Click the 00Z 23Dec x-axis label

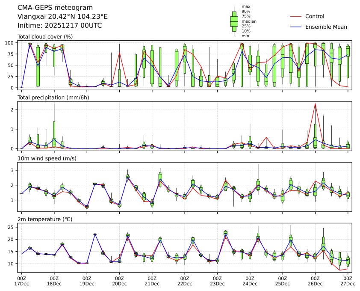pyautogui.click(x=217, y=281)
